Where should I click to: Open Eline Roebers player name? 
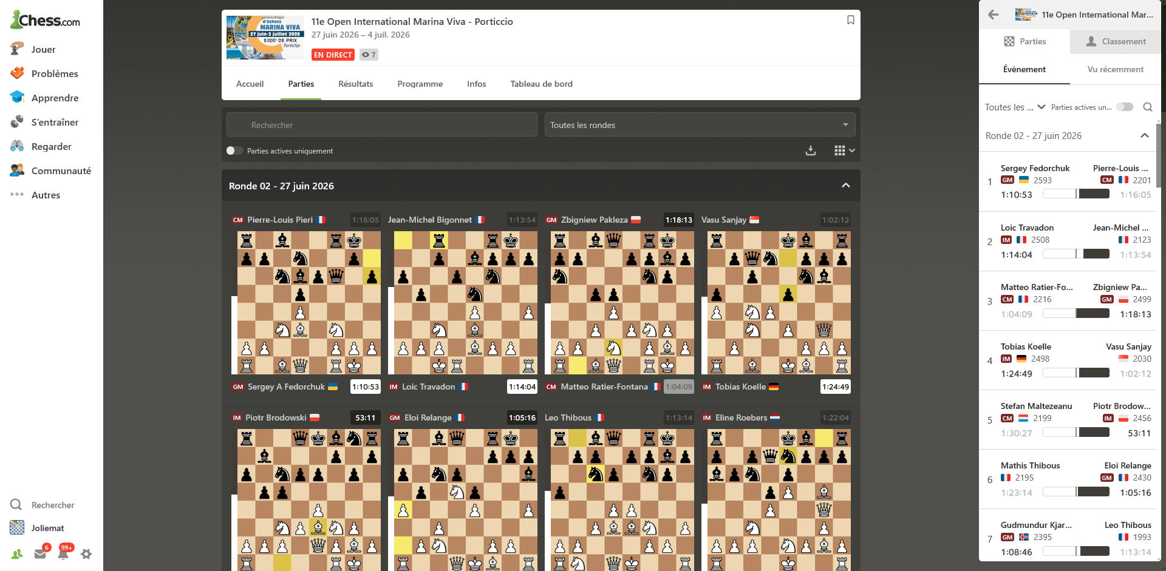[742, 417]
